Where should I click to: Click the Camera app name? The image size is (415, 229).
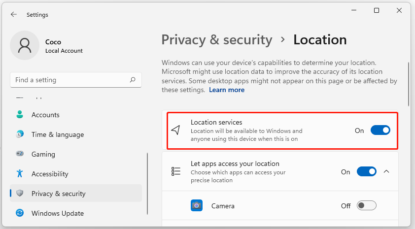[x=223, y=206]
